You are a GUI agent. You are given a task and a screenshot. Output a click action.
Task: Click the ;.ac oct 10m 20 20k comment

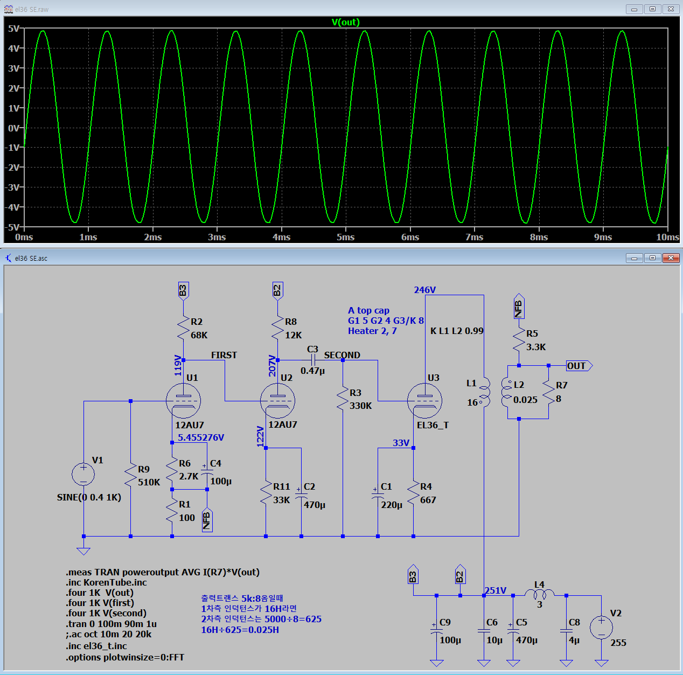109,634
